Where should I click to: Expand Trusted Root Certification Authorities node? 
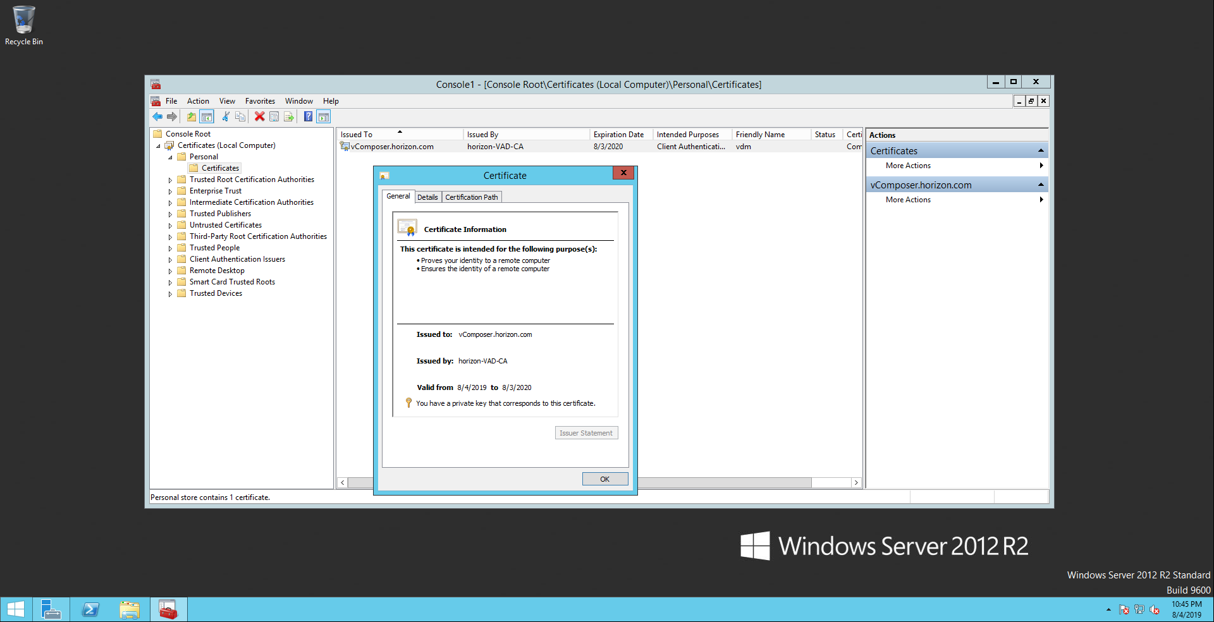[x=170, y=180]
